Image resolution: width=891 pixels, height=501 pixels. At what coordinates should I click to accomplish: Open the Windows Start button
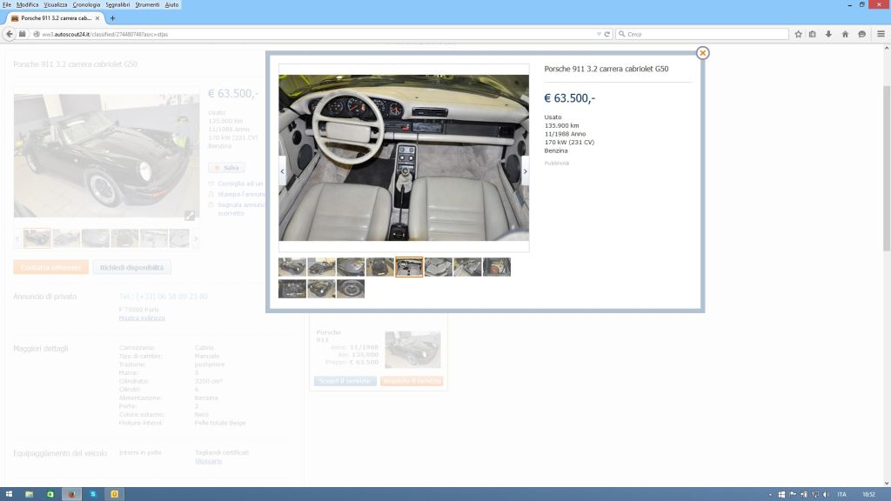(x=9, y=494)
